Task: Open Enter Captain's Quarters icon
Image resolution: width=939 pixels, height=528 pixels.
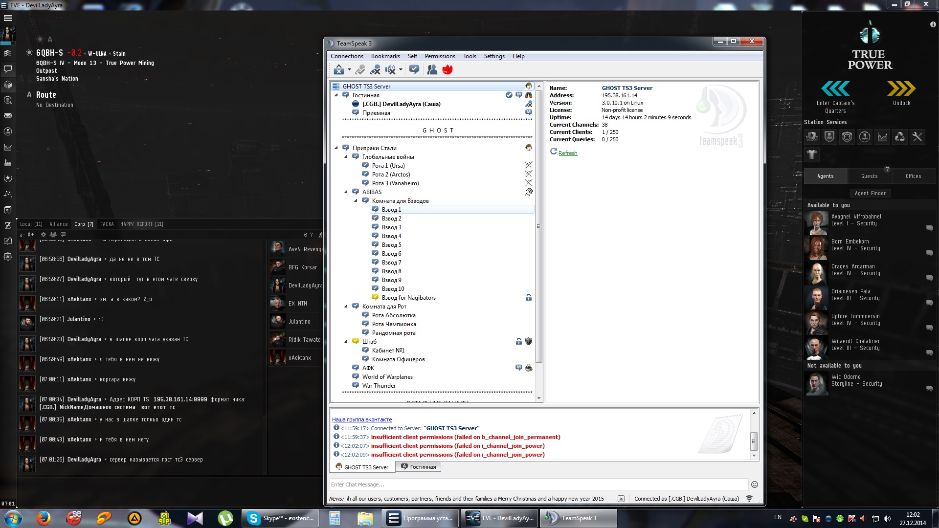Action: coord(835,89)
